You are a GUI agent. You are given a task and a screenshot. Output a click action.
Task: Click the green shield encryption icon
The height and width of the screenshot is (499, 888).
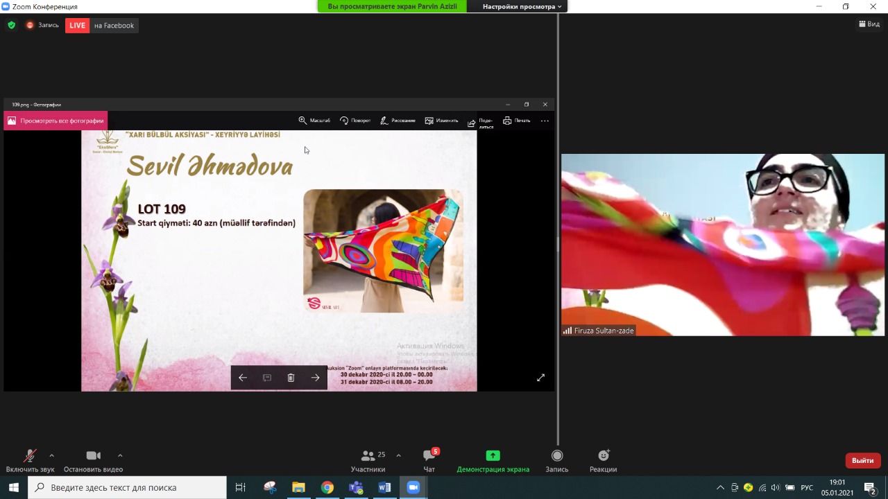11,25
